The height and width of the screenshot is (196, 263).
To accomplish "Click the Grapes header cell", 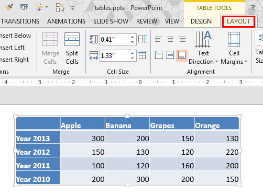I will pyautogui.click(x=172, y=123).
